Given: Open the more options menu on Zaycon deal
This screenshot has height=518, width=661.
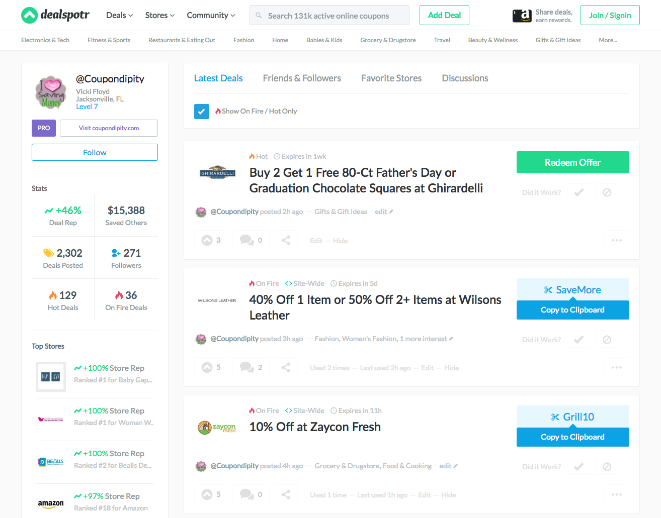Looking at the screenshot, I should pyautogui.click(x=616, y=494).
